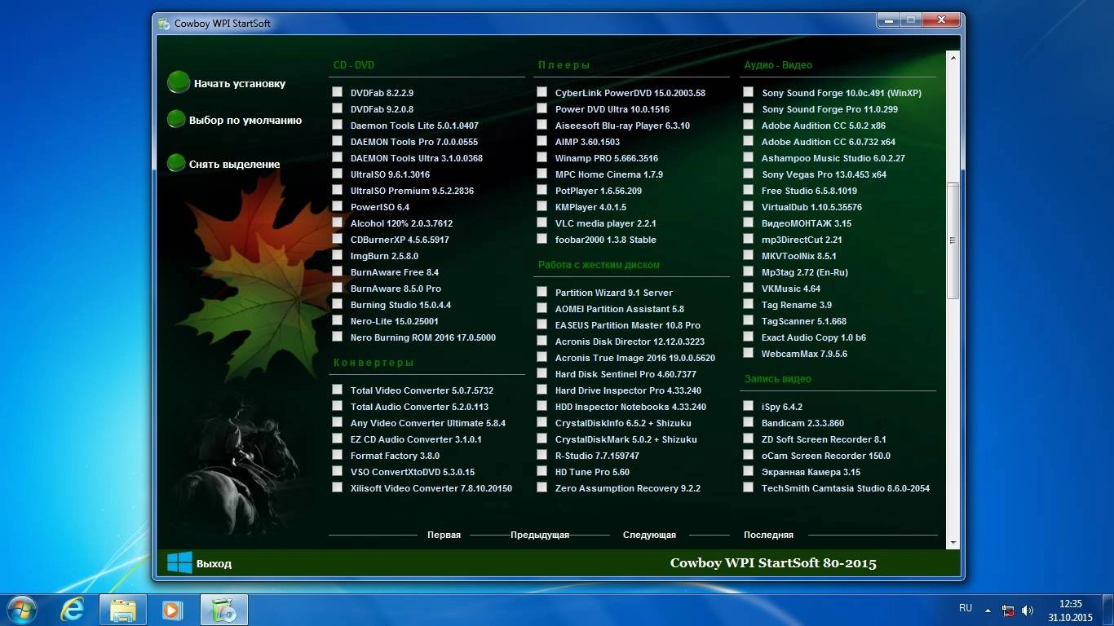Viewport: 1114px width, 626px height.
Task: Open the Windows Start menu
Action: click(21, 609)
